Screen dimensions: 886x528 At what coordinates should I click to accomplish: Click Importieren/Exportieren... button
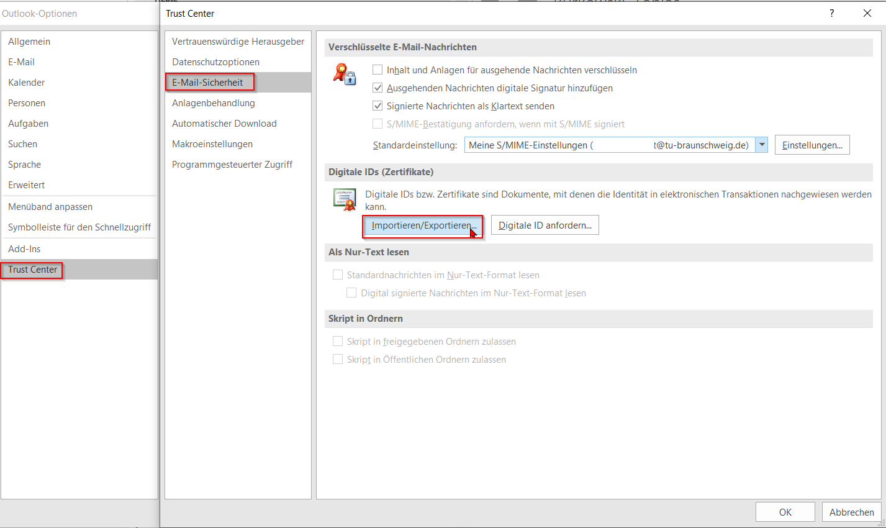pyautogui.click(x=423, y=225)
